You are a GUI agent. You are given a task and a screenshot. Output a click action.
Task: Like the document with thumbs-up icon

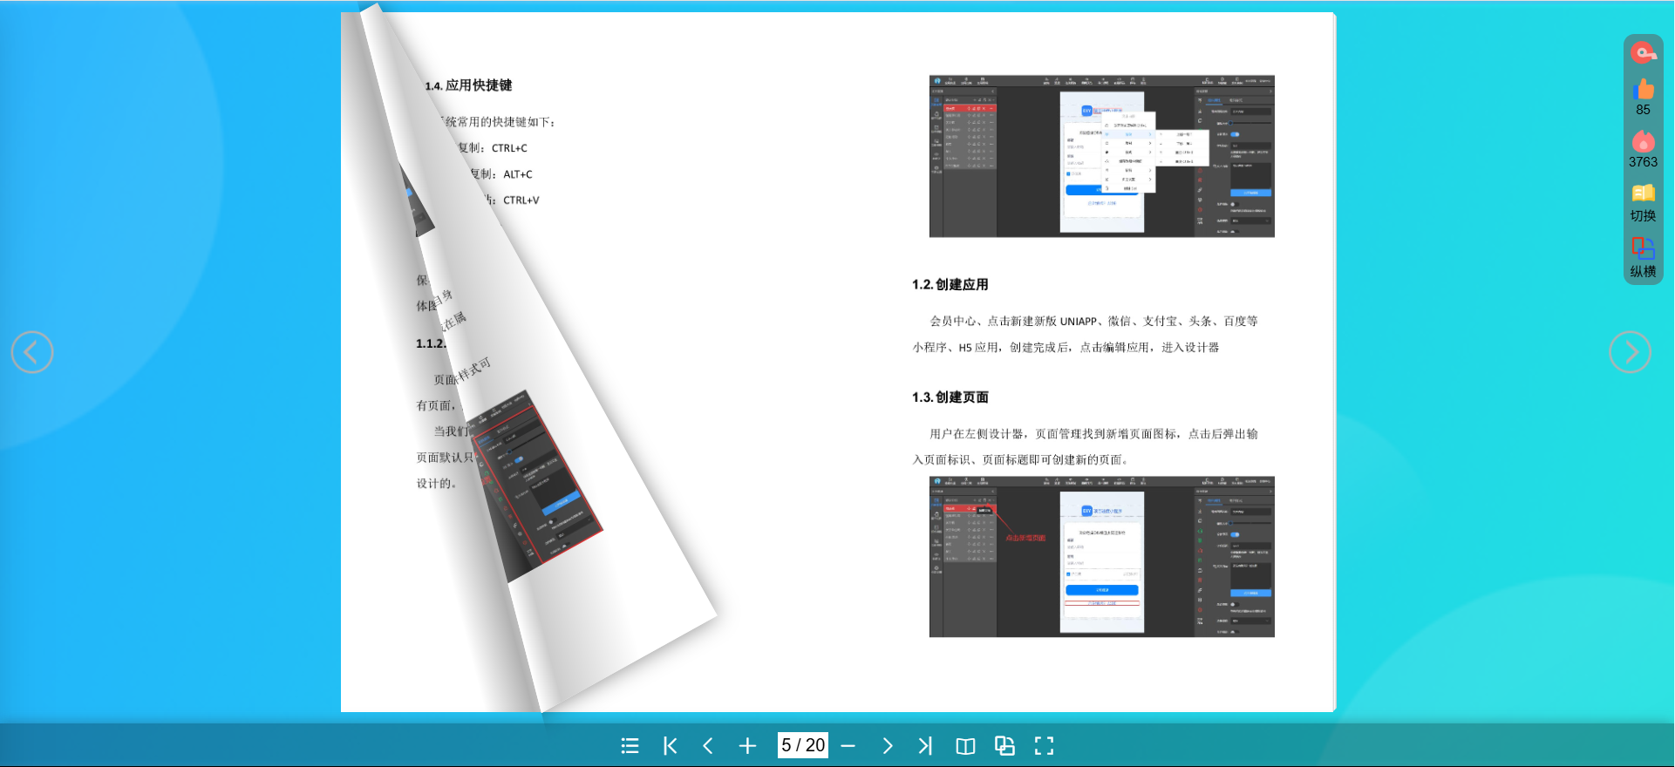click(1644, 89)
